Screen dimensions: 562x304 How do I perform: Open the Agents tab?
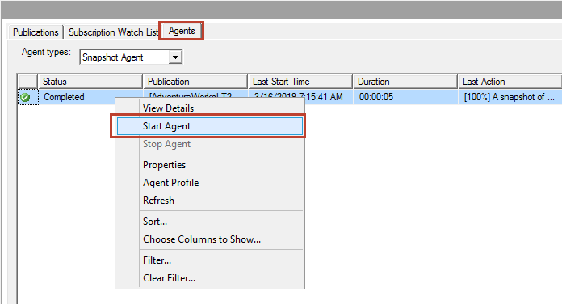click(182, 31)
